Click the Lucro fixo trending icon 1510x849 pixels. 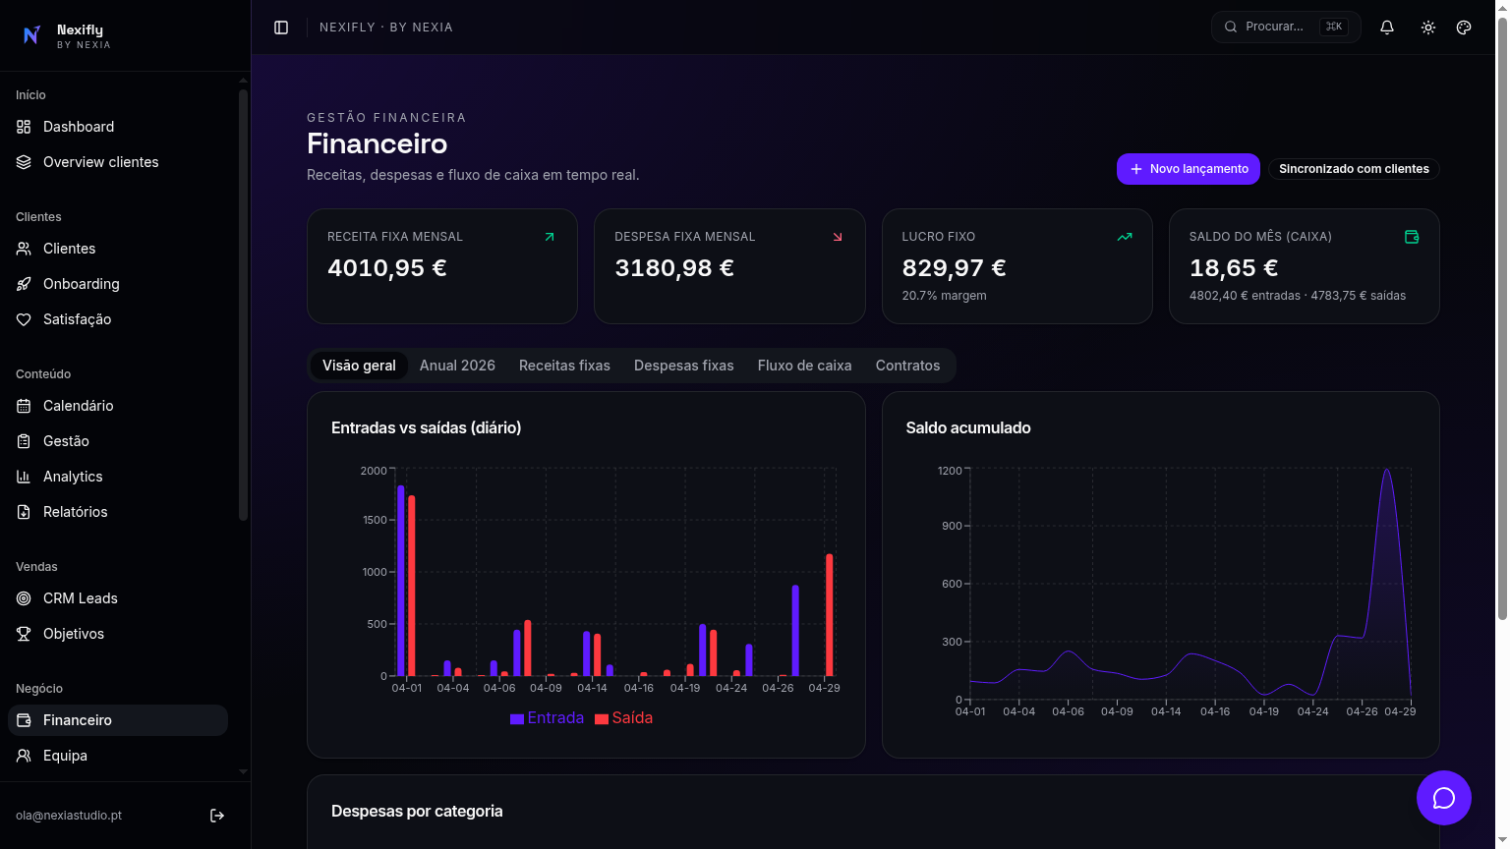pyautogui.click(x=1125, y=237)
